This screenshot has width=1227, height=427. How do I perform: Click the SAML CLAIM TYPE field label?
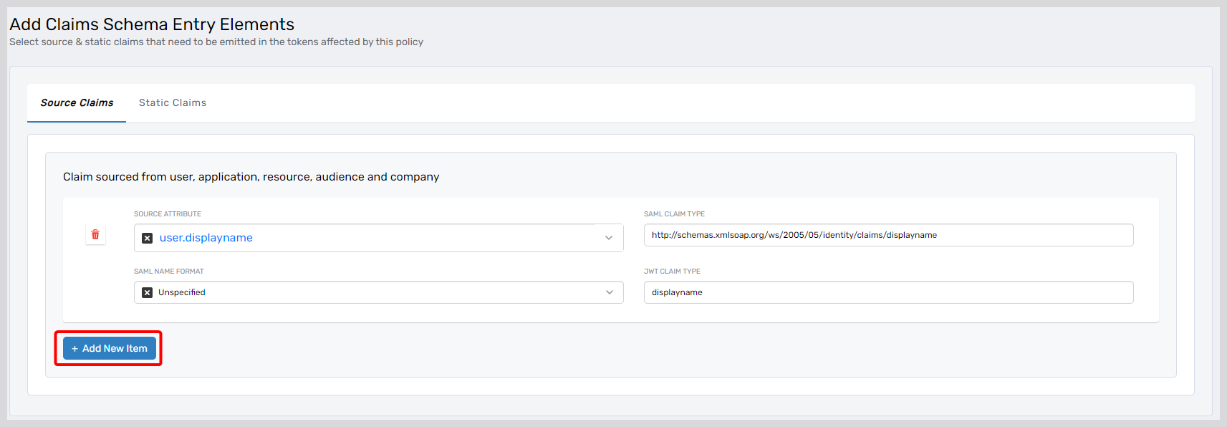click(674, 214)
